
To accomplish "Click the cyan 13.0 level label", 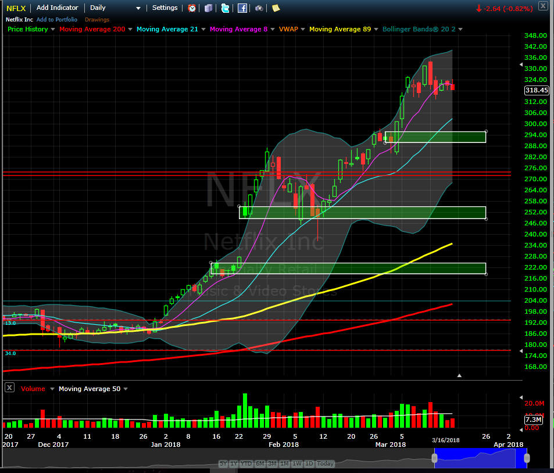I will tap(10, 323).
